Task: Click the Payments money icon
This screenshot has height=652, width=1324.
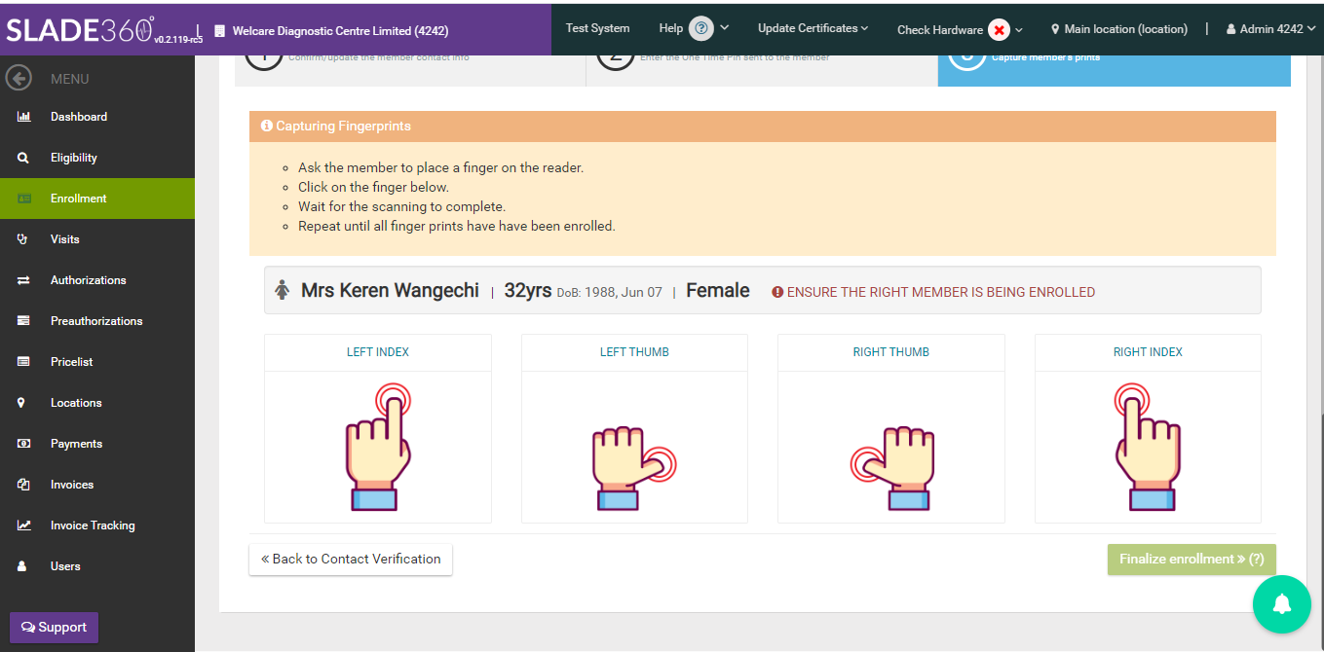Action: coord(23,444)
